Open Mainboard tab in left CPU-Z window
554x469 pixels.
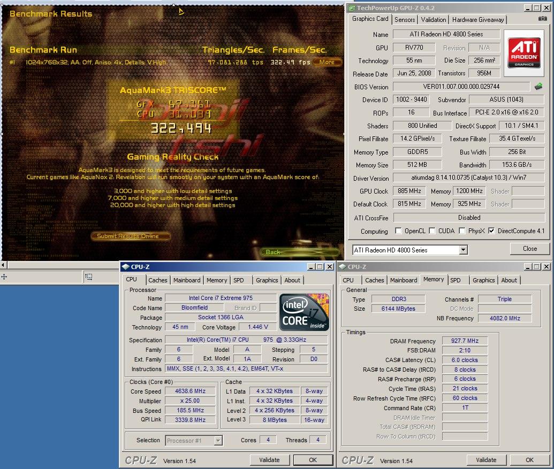click(x=187, y=280)
